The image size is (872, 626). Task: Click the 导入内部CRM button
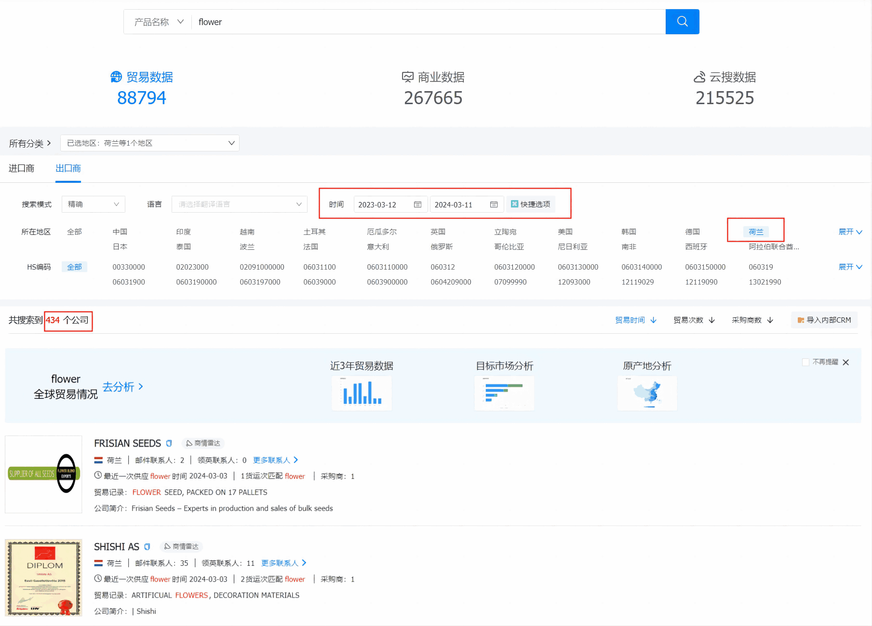pyautogui.click(x=824, y=320)
